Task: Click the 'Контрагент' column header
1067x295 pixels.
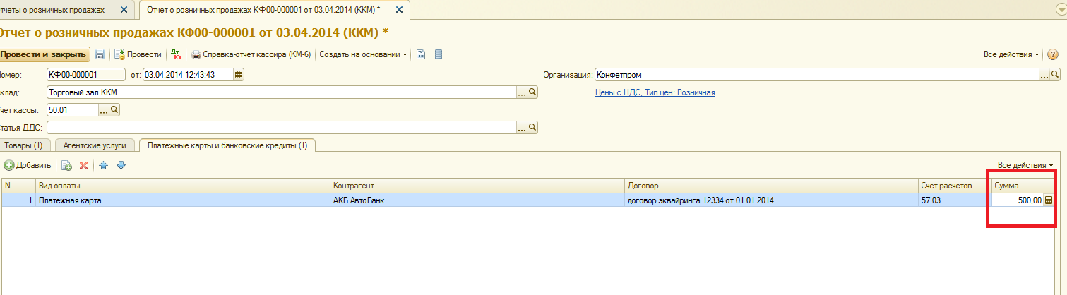Action: point(477,186)
